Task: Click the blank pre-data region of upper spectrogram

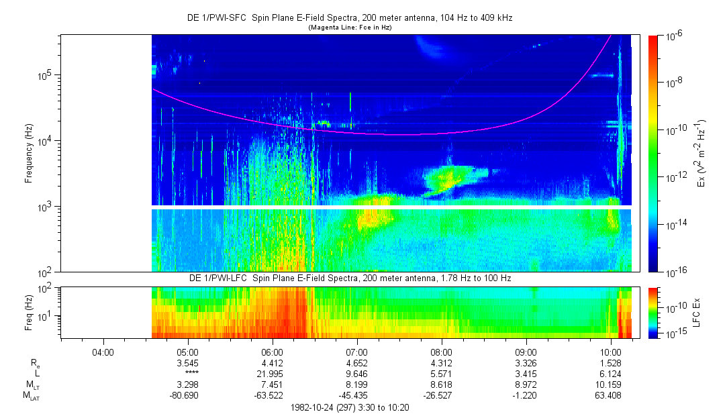Action: [x=105, y=153]
